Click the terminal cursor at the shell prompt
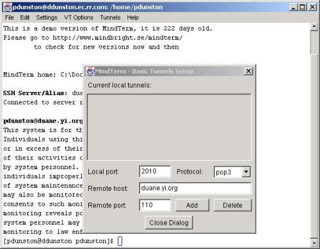The width and height of the screenshot is (320, 249). pyautogui.click(x=120, y=241)
